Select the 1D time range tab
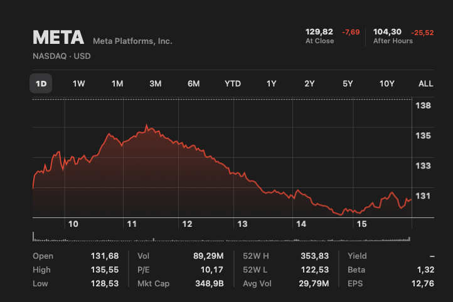Screen dimensions: 453x302 click(x=41, y=83)
